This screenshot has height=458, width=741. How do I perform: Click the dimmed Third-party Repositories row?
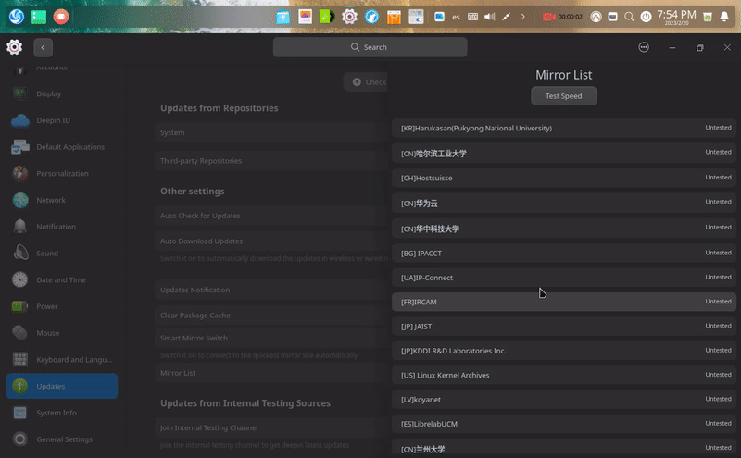(x=271, y=161)
